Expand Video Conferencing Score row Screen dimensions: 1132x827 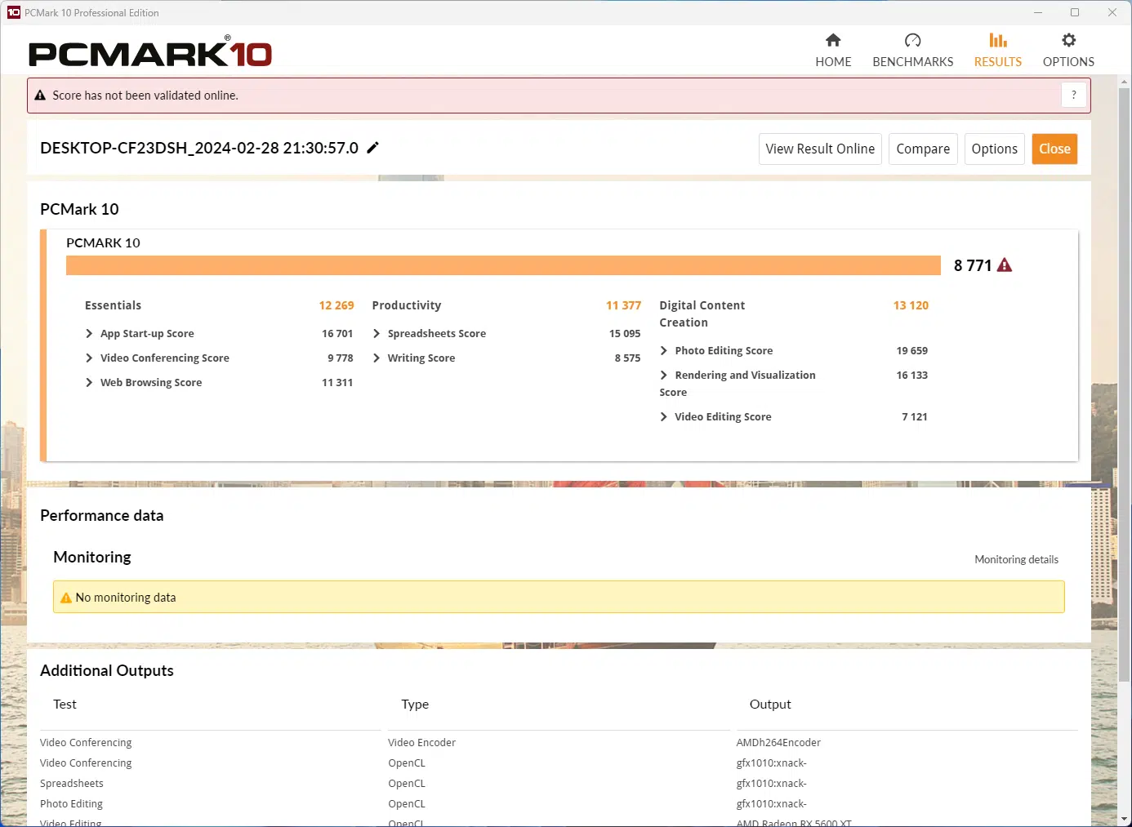[89, 358]
